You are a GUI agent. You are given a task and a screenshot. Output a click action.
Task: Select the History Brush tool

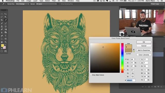pos(6,26)
